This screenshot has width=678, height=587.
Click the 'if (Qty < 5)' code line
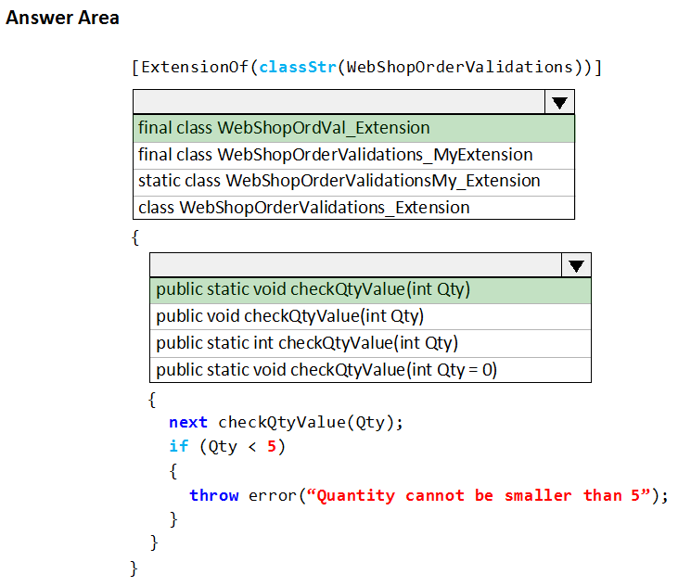[227, 446]
